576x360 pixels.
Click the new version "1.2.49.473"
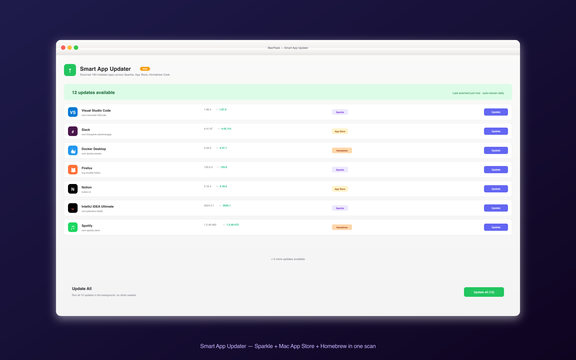pyautogui.click(x=232, y=225)
